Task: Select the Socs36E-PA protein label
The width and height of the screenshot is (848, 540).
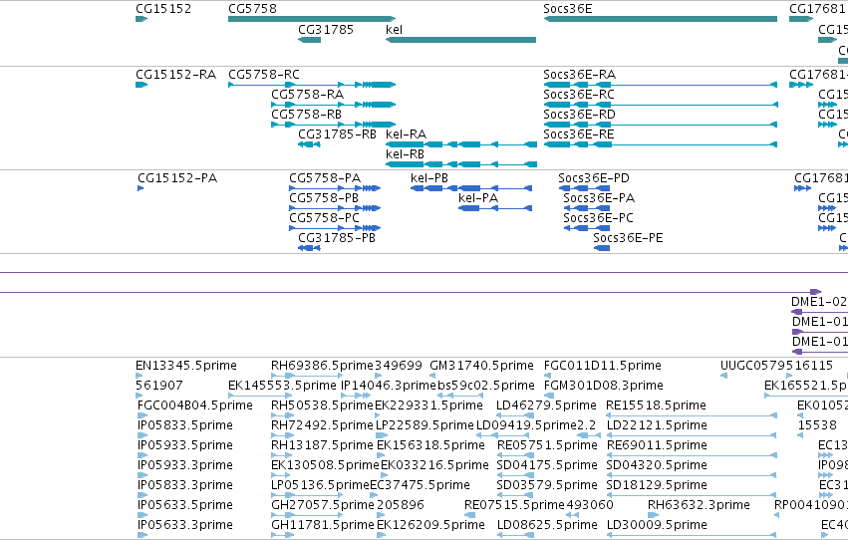Action: [x=599, y=198]
